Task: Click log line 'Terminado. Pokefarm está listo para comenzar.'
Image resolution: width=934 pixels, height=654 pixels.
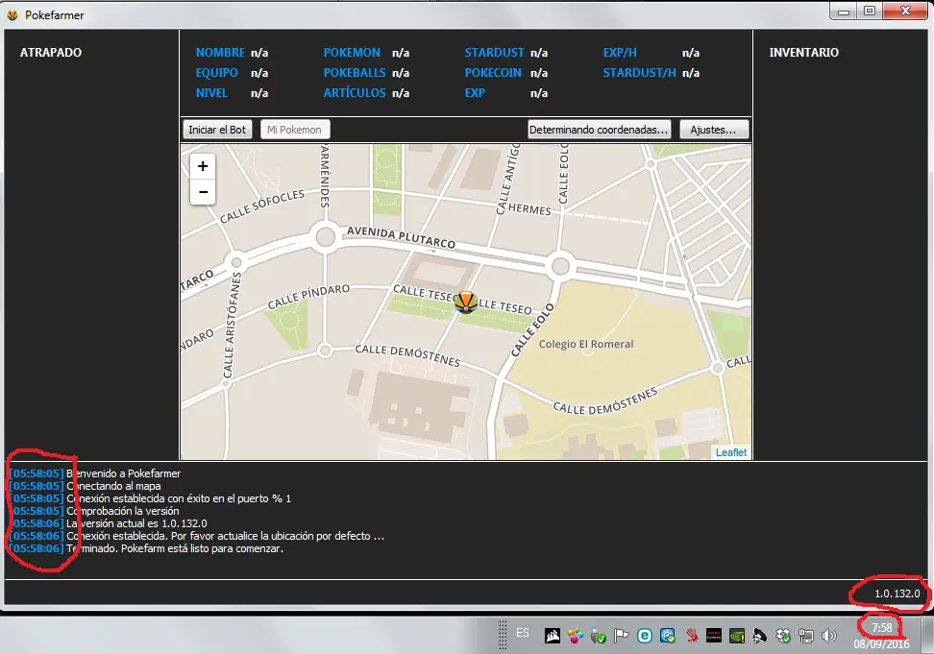Action: tap(175, 548)
